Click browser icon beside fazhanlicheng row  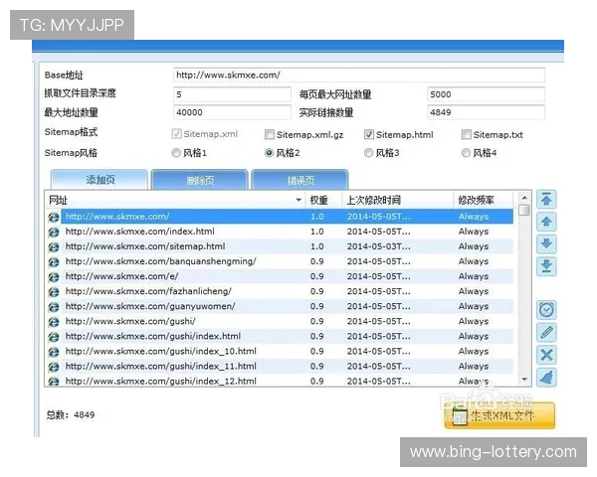point(54,292)
